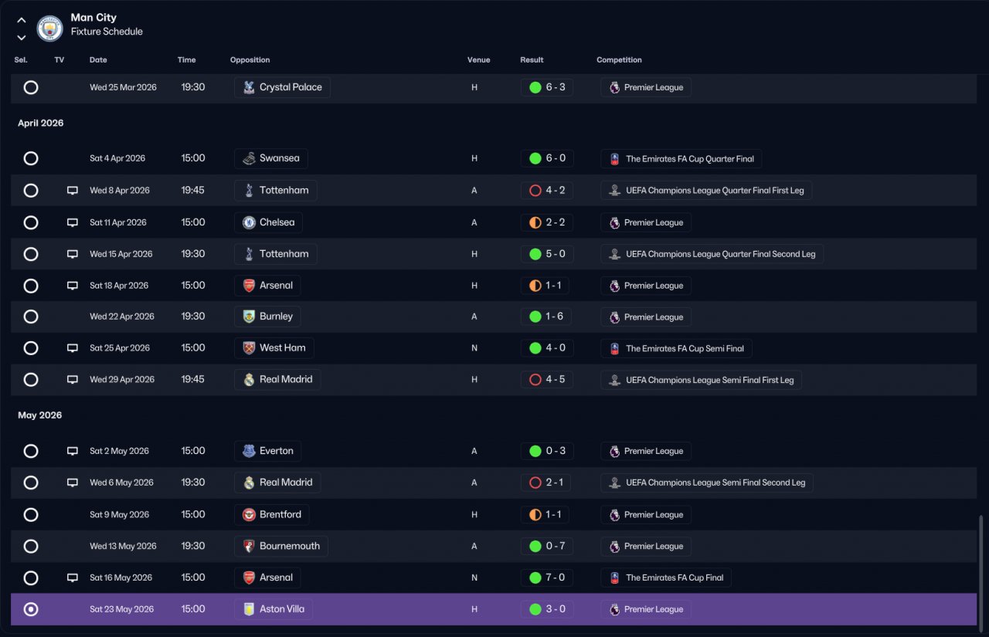989x637 pixels.
Task: Sort by the Competition column header
Action: pos(619,60)
